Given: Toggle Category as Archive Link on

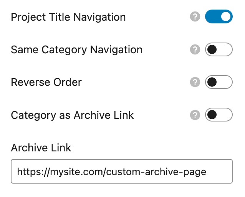Looking at the screenshot, I should (x=219, y=115).
